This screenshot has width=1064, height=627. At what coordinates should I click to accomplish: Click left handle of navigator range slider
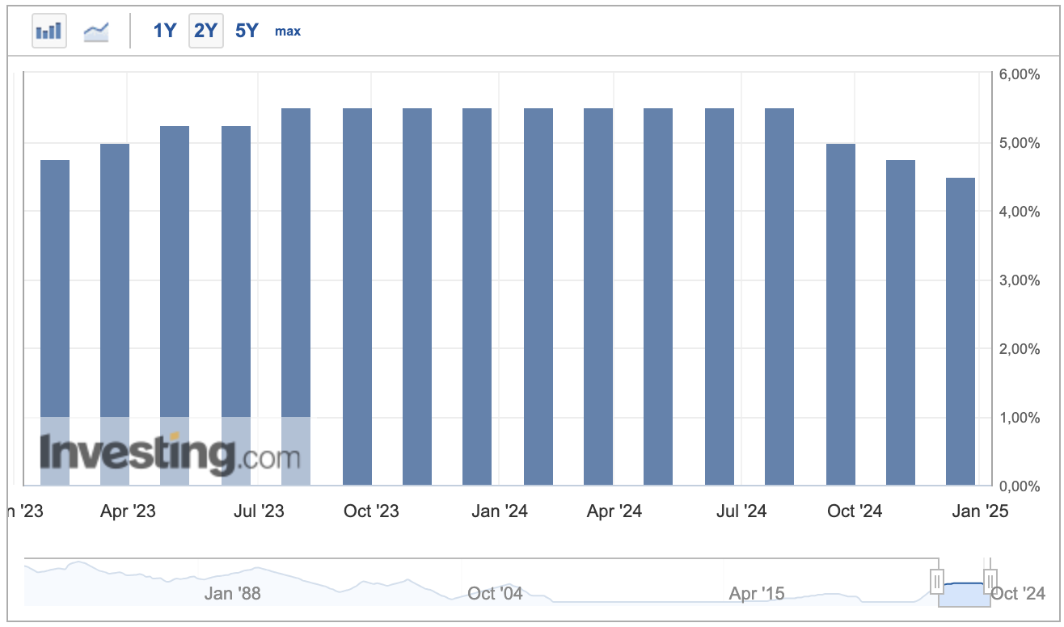click(x=937, y=580)
